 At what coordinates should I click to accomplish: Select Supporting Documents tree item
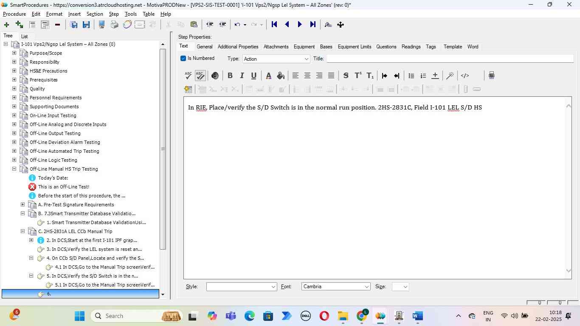(x=54, y=107)
